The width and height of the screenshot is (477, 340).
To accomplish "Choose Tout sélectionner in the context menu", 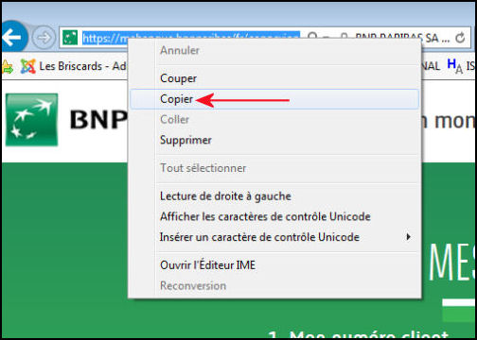I will pos(274,168).
